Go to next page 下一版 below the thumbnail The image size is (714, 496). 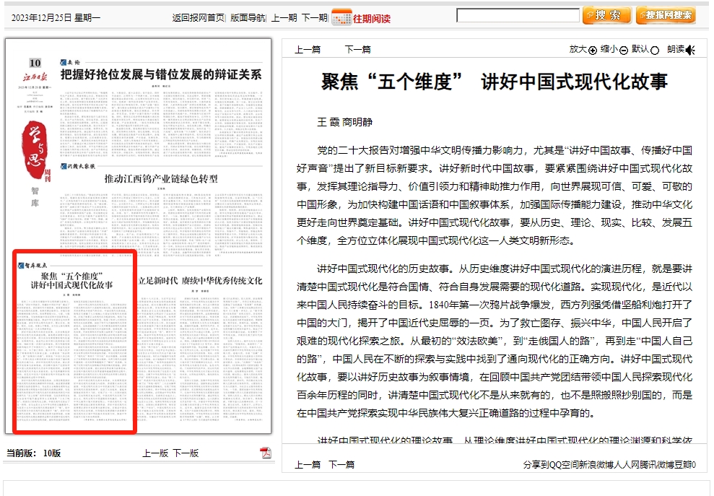185,453
